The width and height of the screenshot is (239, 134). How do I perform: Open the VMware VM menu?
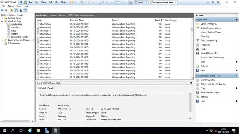tap(50, 2)
